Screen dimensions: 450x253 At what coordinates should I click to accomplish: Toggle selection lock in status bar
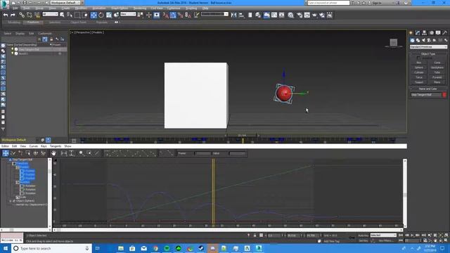255,235
